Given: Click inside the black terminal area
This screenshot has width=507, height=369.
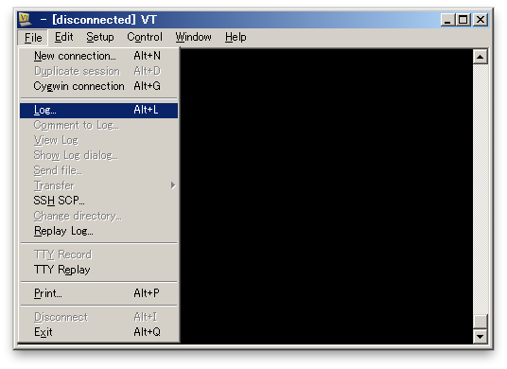Looking at the screenshot, I should 326,196.
